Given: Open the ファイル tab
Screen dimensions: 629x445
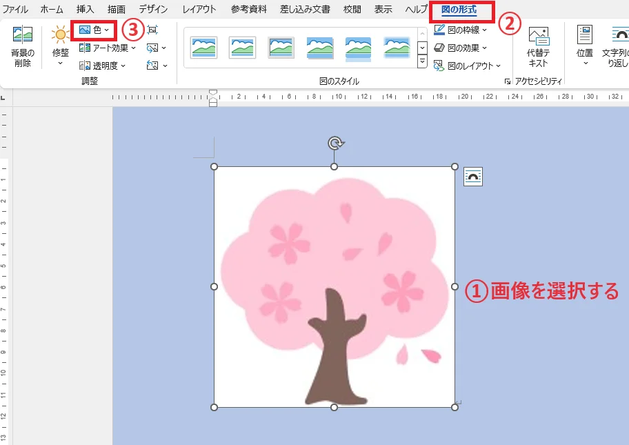Looking at the screenshot, I should [x=15, y=9].
